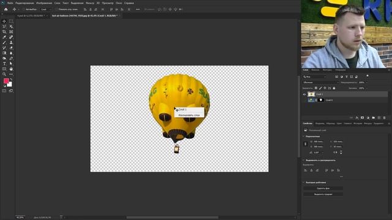Select the Move tool in the toolbox
392x220 pixels.
click(x=4, y=21)
